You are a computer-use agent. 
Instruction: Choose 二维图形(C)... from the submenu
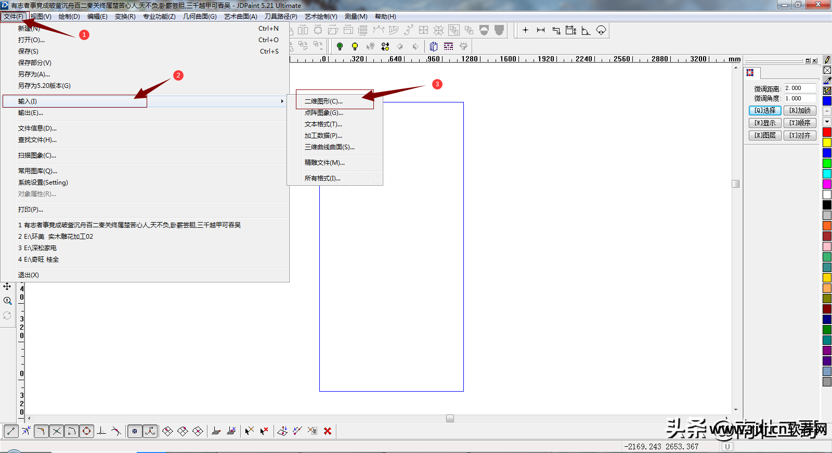point(323,101)
